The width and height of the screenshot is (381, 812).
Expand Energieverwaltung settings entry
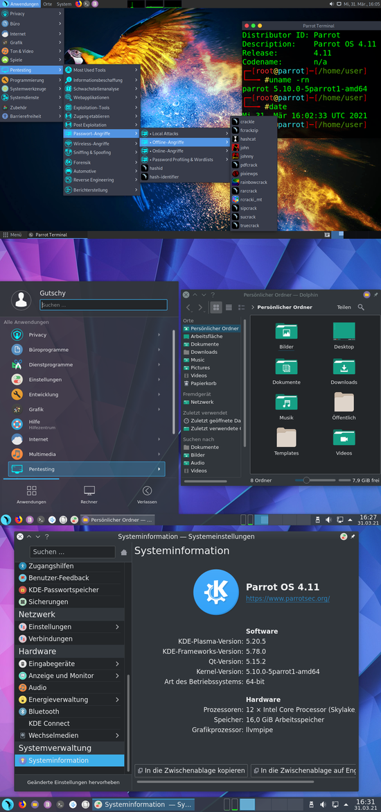(x=69, y=700)
